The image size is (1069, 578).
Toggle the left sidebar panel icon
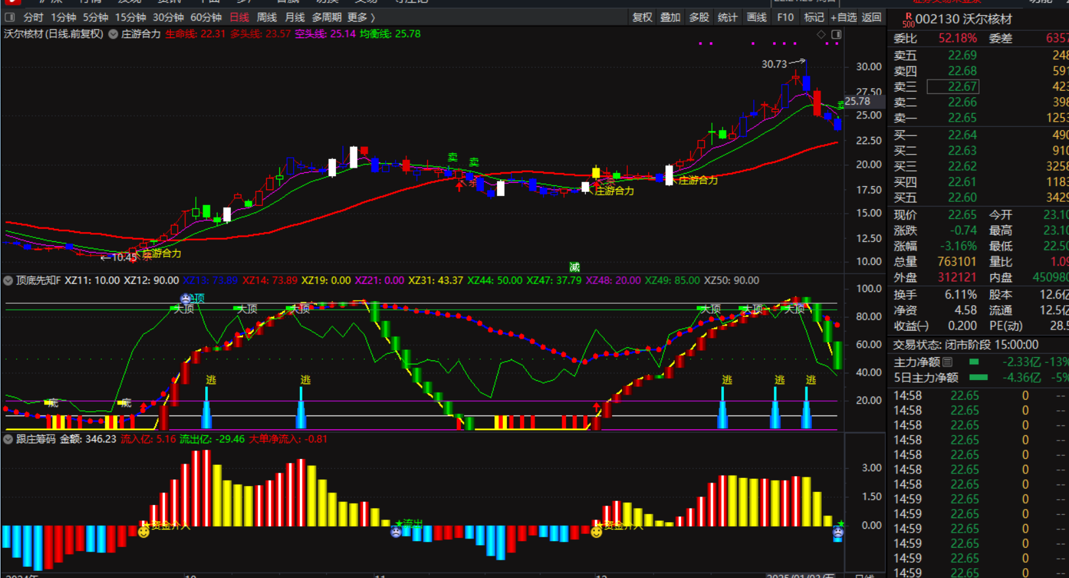coord(10,17)
